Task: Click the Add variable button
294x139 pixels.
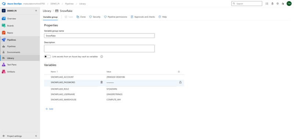Action: coord(49,109)
